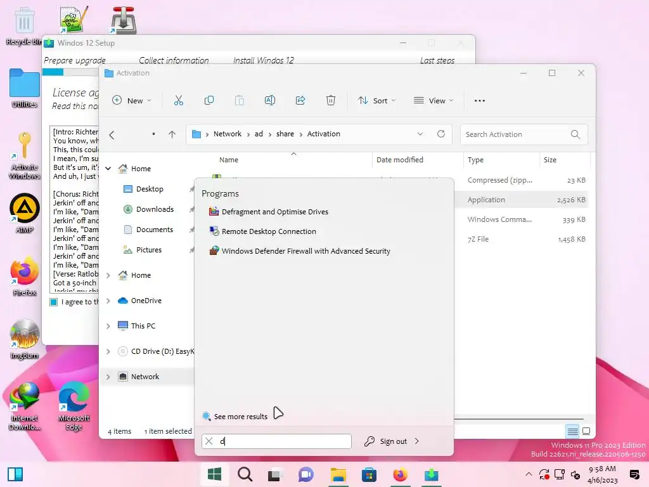
Task: Click See more results link
Action: pyautogui.click(x=235, y=416)
